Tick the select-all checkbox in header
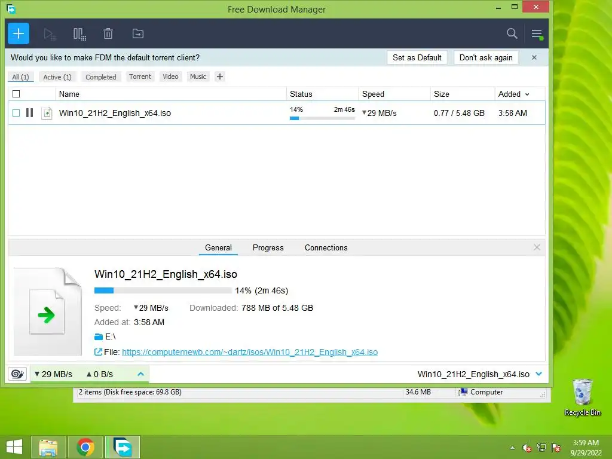612x459 pixels. point(16,94)
